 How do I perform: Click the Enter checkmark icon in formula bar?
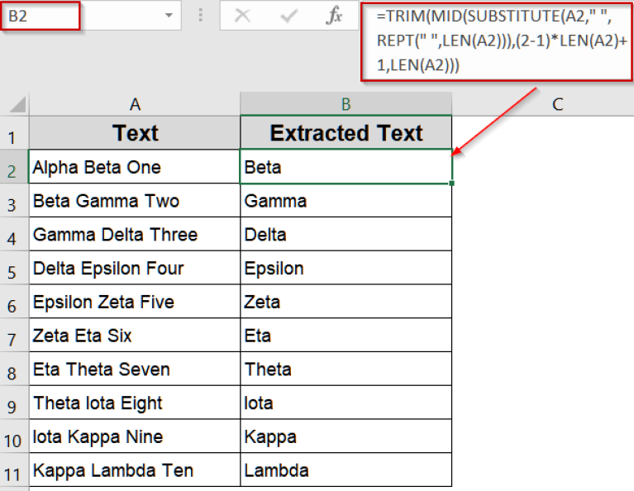click(288, 16)
